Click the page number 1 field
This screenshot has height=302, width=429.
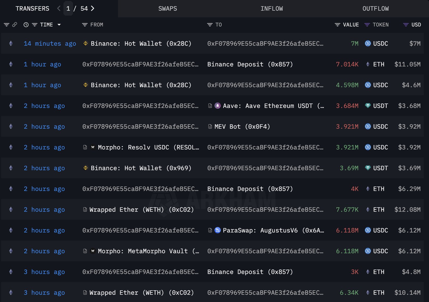(68, 9)
